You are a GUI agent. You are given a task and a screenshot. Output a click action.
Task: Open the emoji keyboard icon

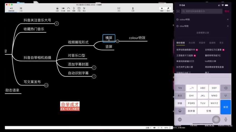pyautogui.click(x=180, y=111)
